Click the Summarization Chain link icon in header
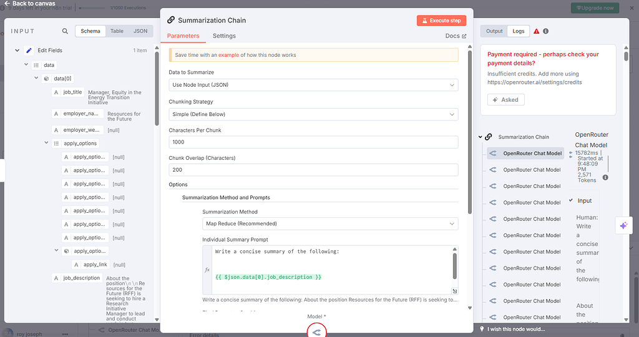Viewport: 639px width, 337px height. (171, 20)
